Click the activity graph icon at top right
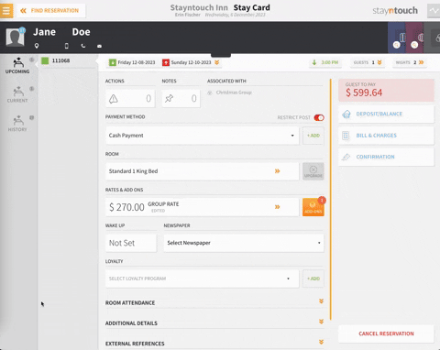 434,11
